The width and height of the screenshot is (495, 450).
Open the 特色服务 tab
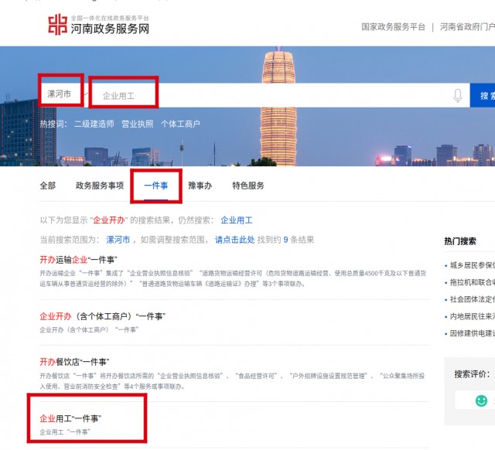tap(248, 186)
